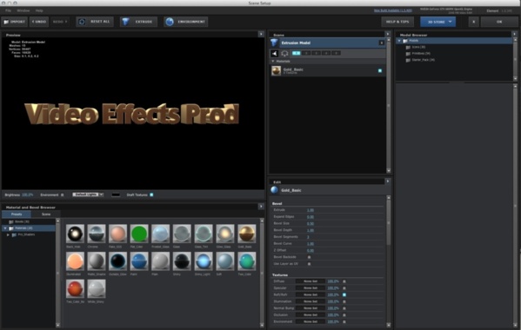Toggle the Bevel Backside checkbox
The image size is (521, 330).
click(309, 257)
